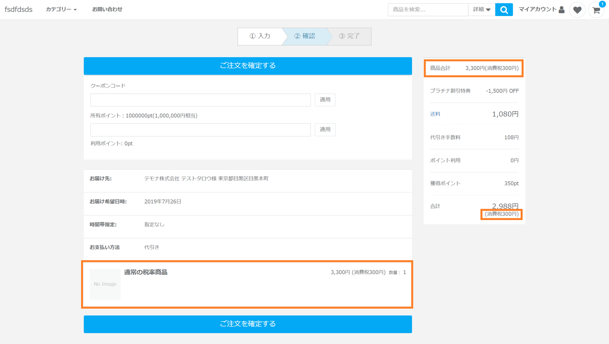
Task: Click the マイアカウント user icon
Action: (x=561, y=10)
